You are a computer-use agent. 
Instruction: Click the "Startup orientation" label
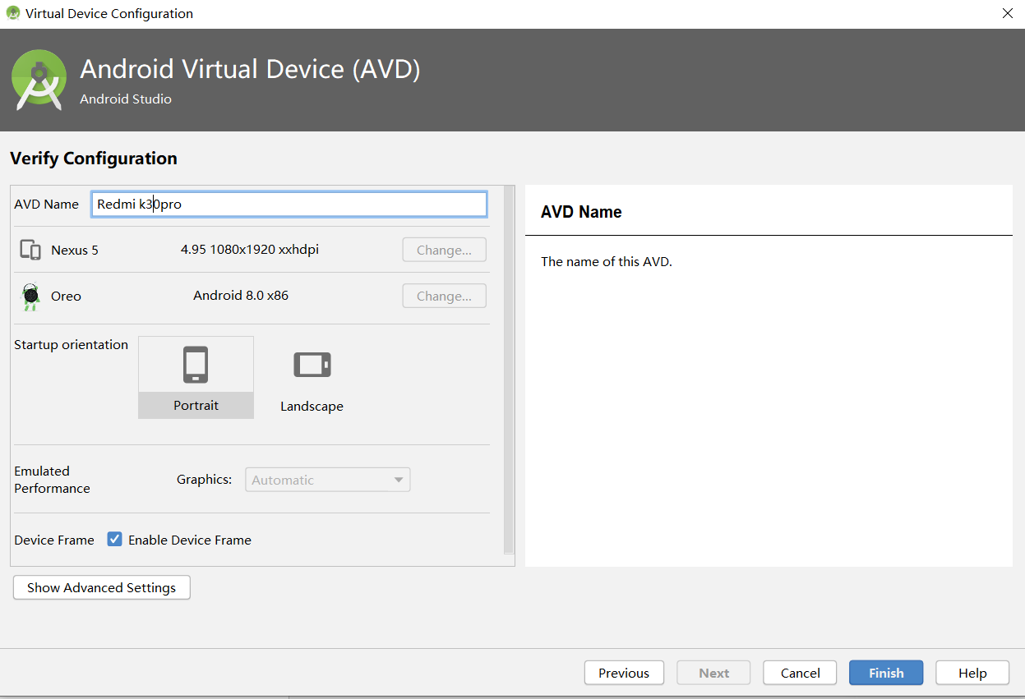tap(71, 345)
